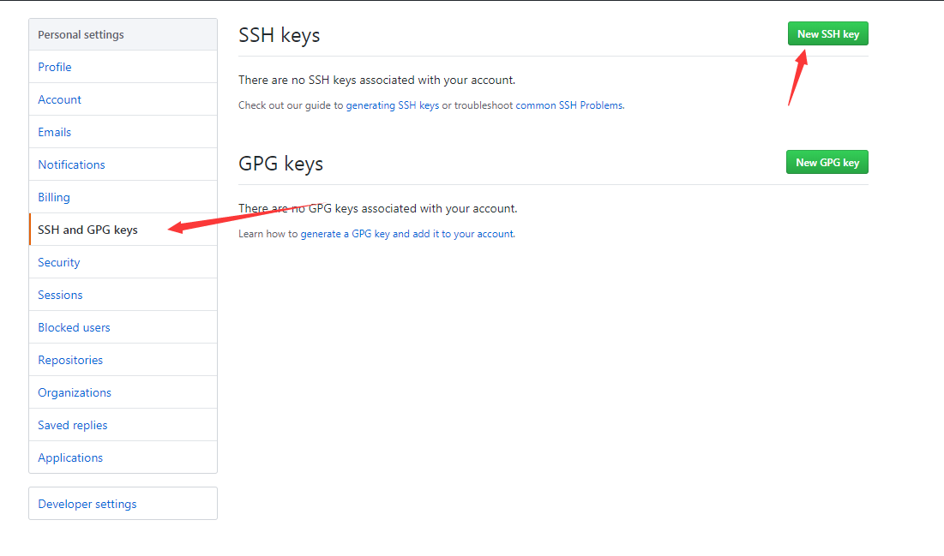Click the New GPG key button

(x=827, y=163)
